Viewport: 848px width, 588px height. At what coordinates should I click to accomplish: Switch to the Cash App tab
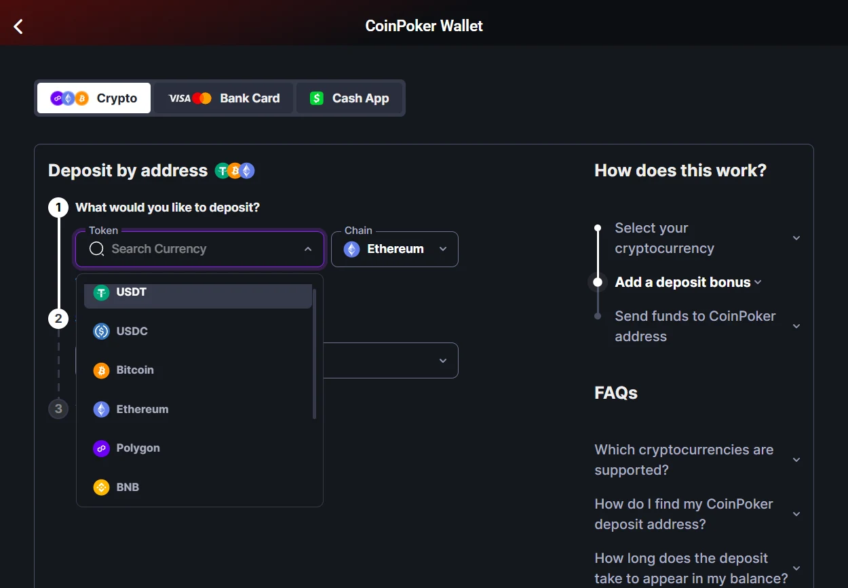click(349, 98)
